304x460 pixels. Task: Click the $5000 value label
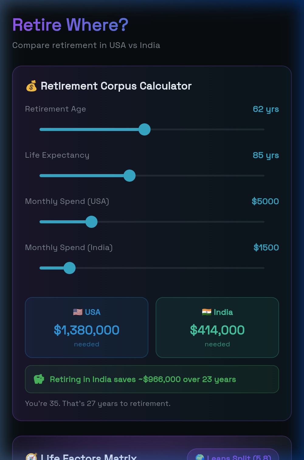[x=265, y=201]
